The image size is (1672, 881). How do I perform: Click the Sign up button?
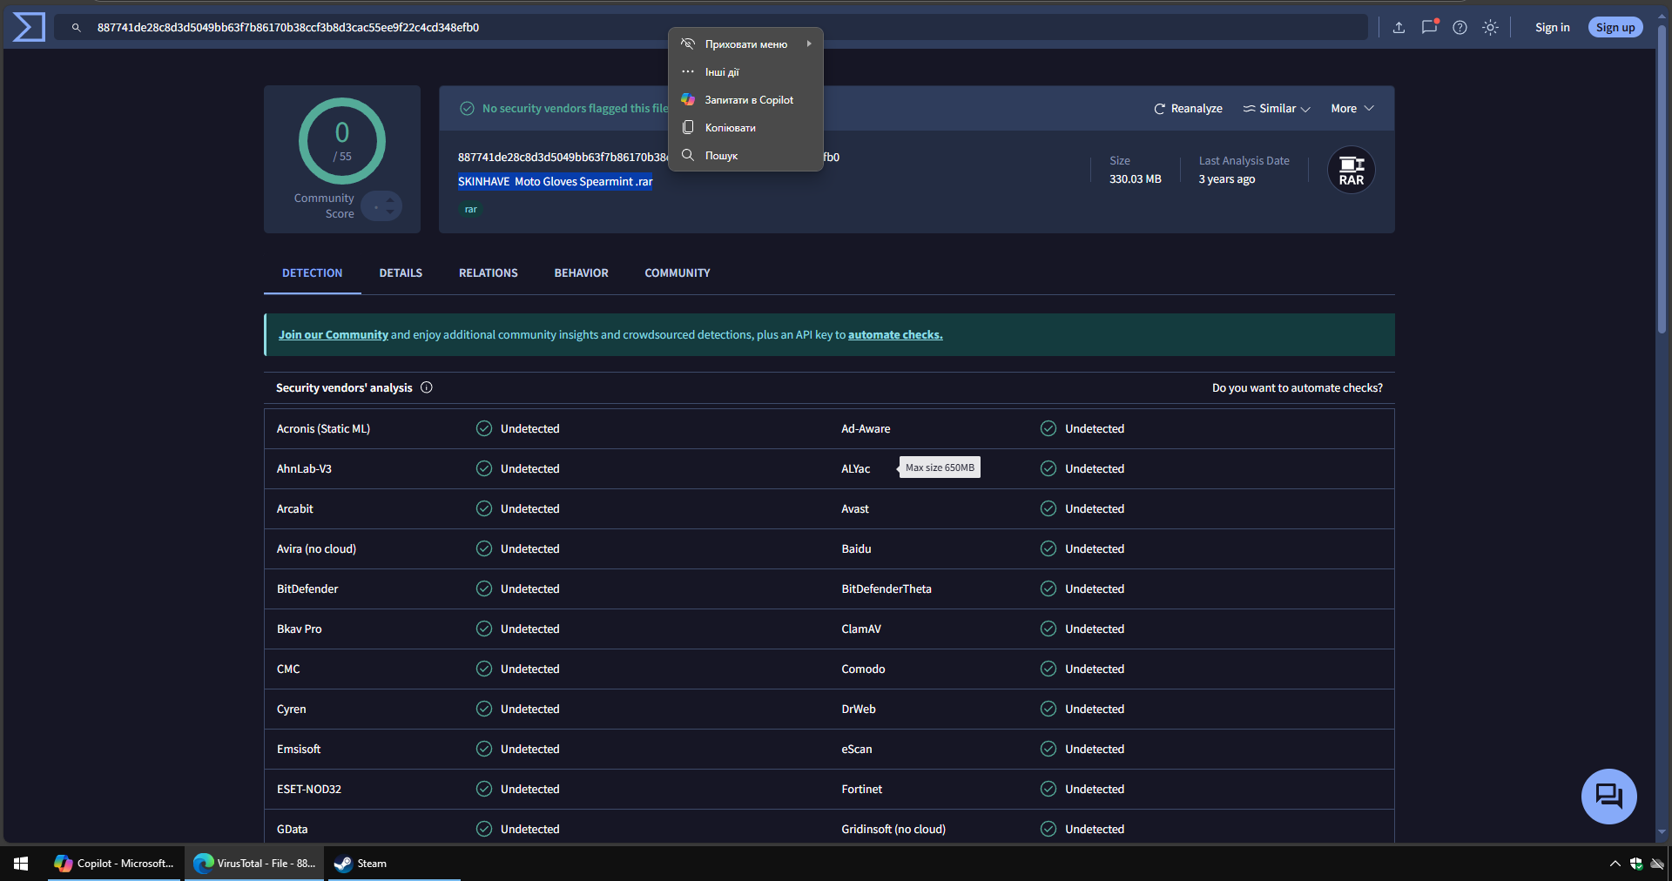coord(1615,28)
